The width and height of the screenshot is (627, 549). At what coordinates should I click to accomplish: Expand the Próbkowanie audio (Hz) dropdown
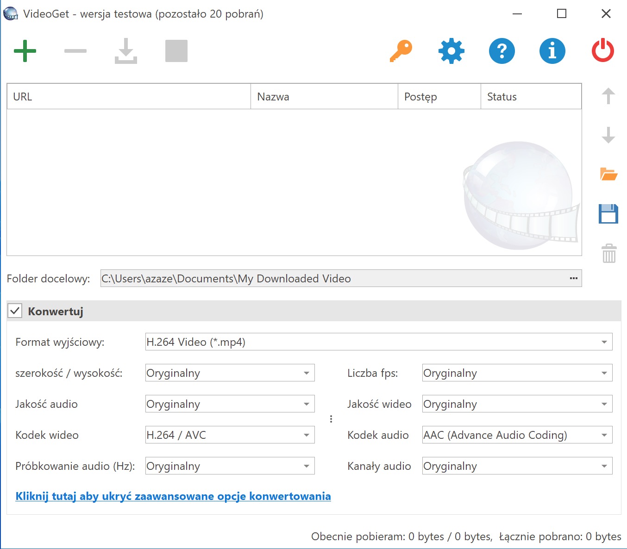(230, 466)
